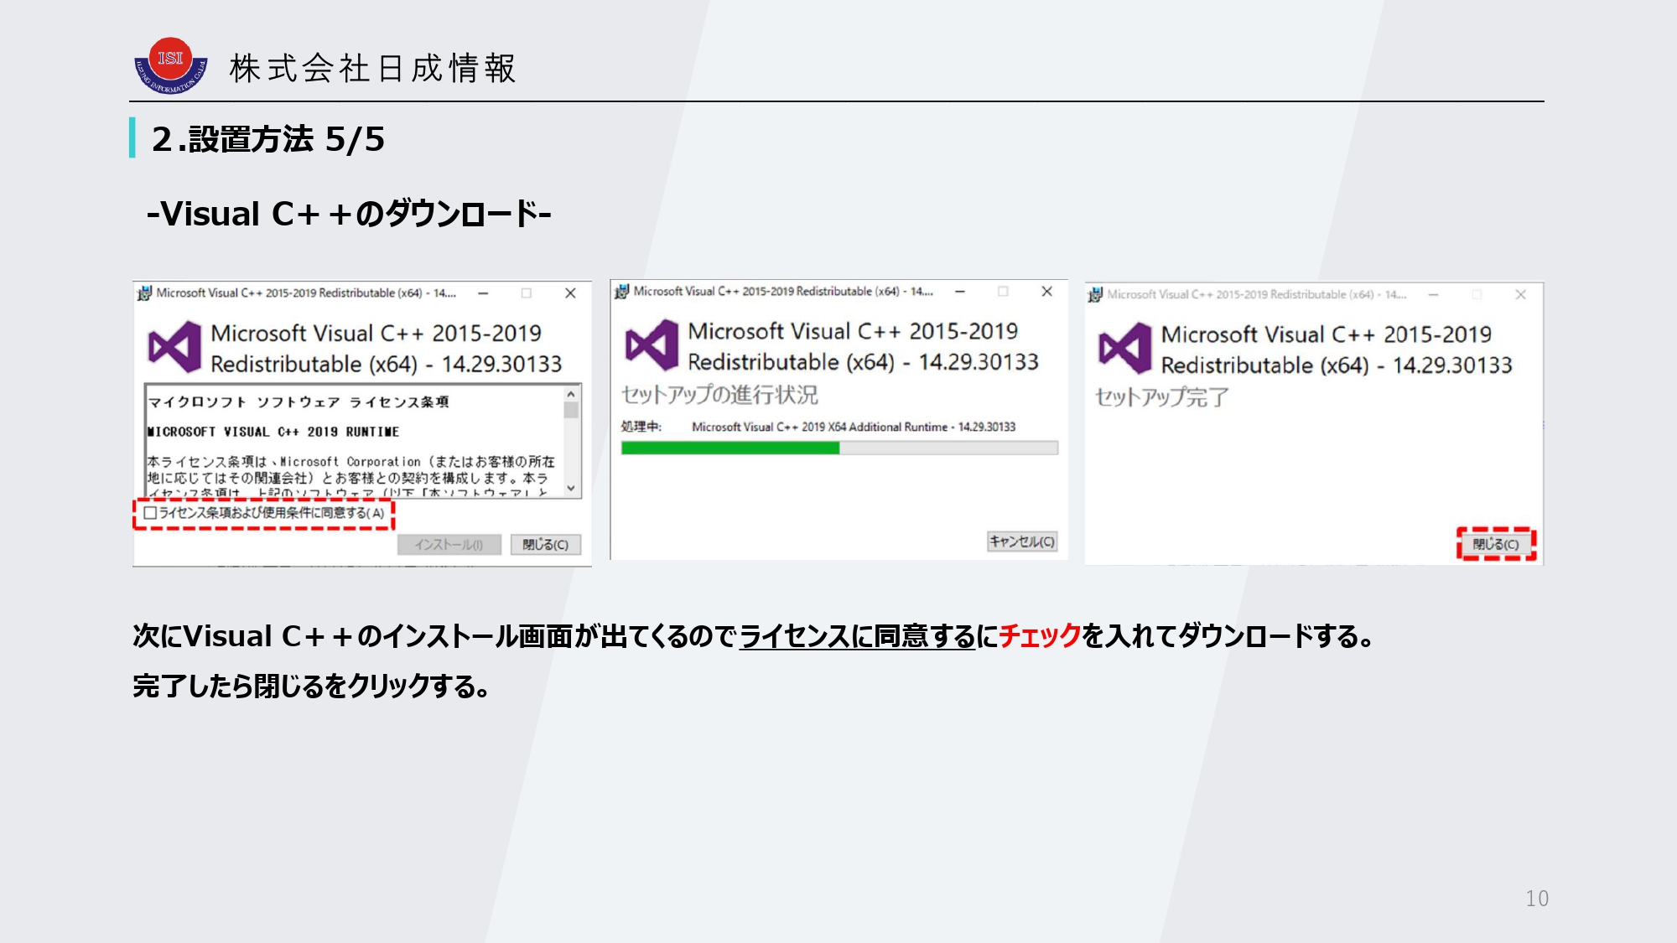This screenshot has width=1677, height=943.
Task: Click the heading 2.設置方法 5/5
Action: [x=268, y=139]
